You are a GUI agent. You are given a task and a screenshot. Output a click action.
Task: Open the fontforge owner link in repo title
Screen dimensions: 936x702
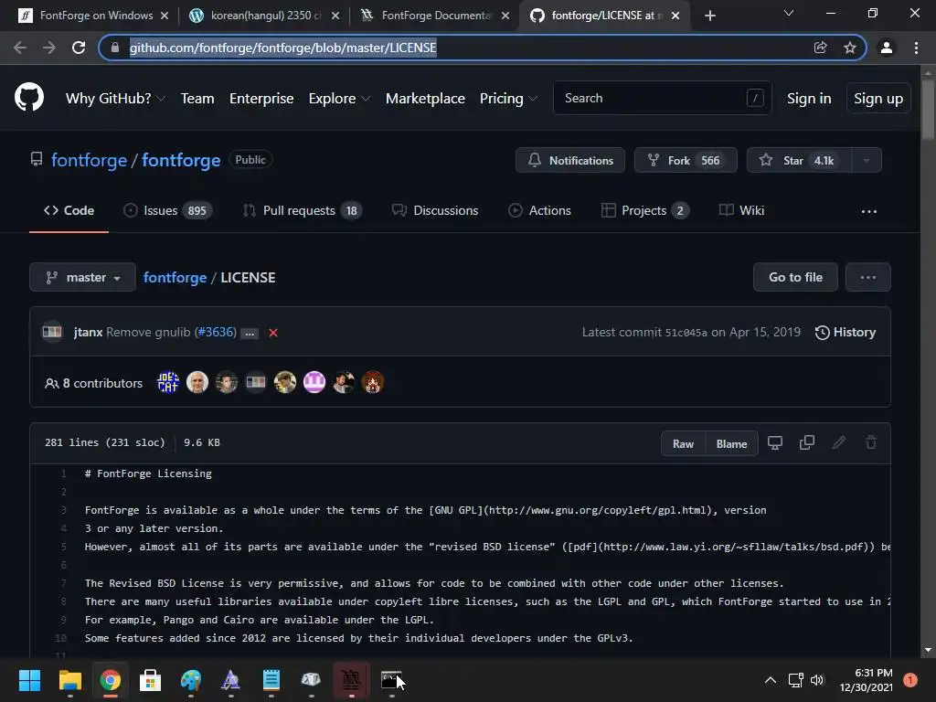[89, 160]
